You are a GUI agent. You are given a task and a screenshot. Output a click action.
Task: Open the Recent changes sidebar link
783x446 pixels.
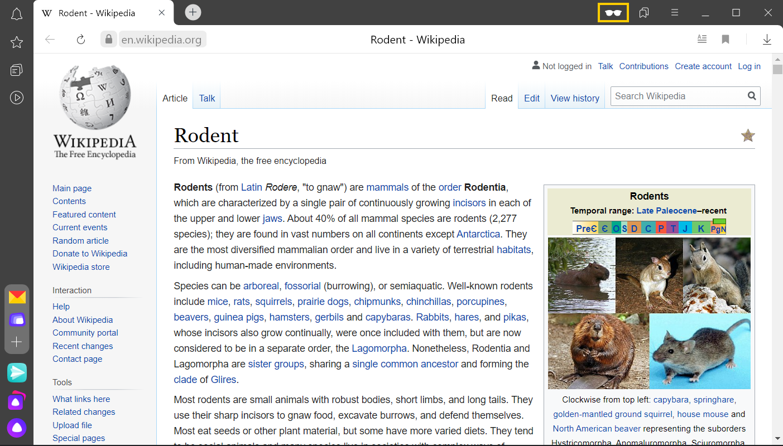click(x=83, y=346)
